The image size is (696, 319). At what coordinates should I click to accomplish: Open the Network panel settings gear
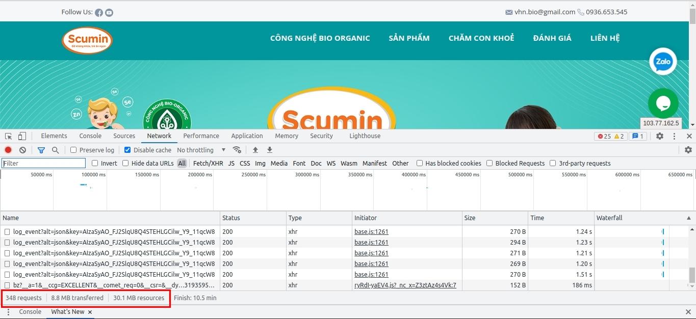click(688, 150)
